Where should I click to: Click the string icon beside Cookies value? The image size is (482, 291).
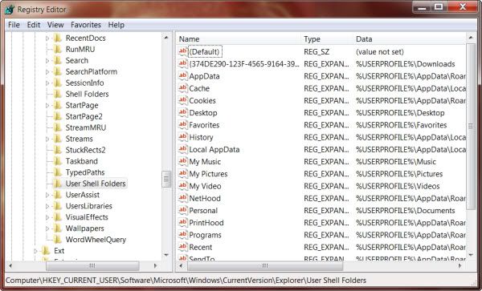click(x=182, y=100)
